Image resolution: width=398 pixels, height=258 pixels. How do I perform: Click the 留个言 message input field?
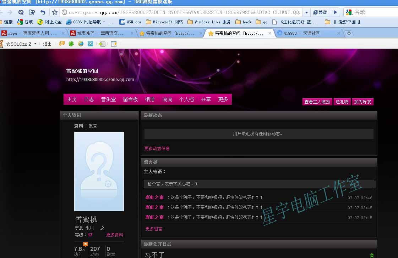[259, 184]
